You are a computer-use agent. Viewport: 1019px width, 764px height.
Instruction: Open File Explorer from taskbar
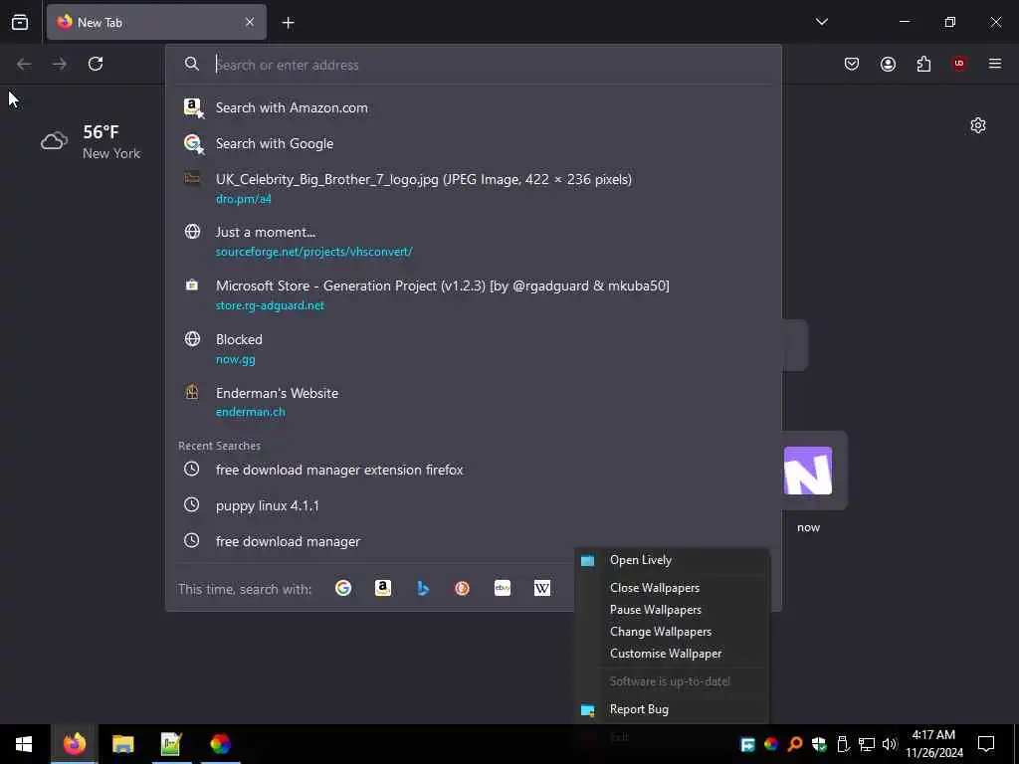[x=122, y=744]
